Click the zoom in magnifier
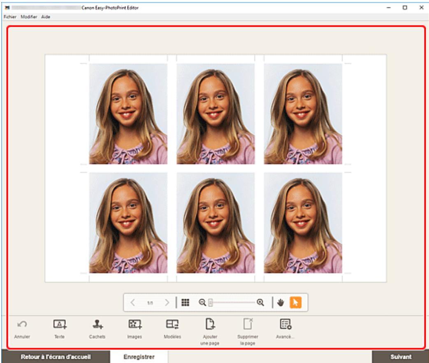 click(260, 302)
